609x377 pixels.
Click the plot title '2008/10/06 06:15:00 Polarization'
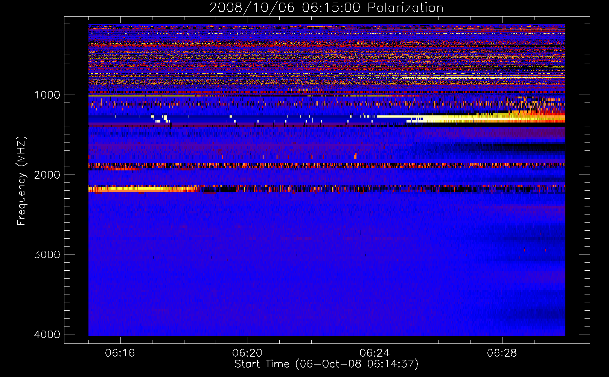click(326, 8)
